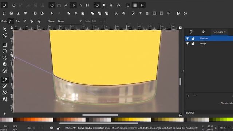Click the Save download-arrow icon

(x=18, y=13)
